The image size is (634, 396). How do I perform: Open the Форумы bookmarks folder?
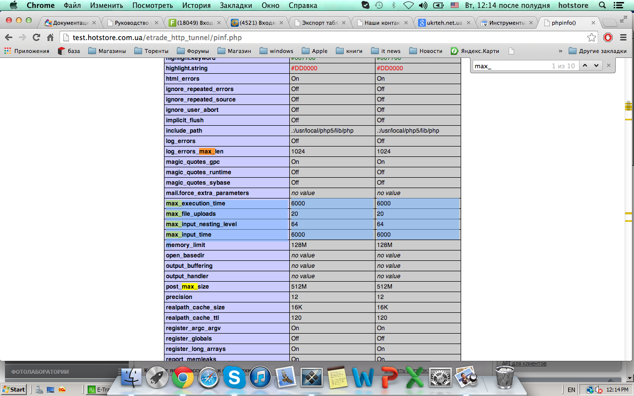(x=193, y=51)
